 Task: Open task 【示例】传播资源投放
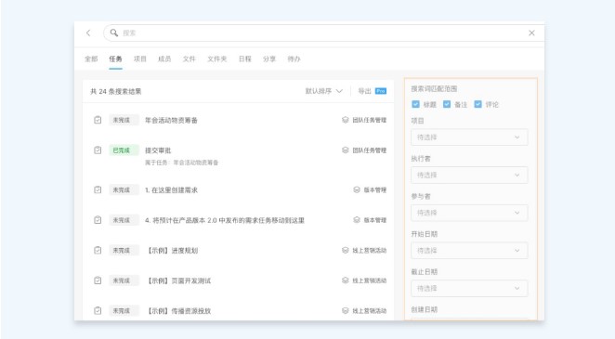179,311
